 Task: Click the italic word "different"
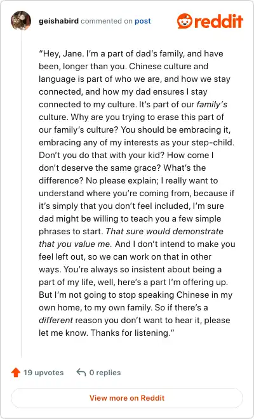coord(56,320)
